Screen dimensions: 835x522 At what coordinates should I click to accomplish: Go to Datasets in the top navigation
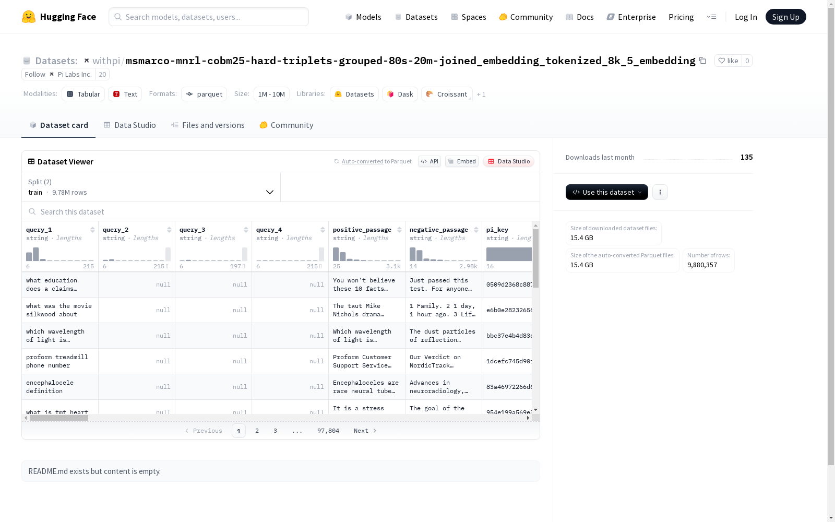416,17
